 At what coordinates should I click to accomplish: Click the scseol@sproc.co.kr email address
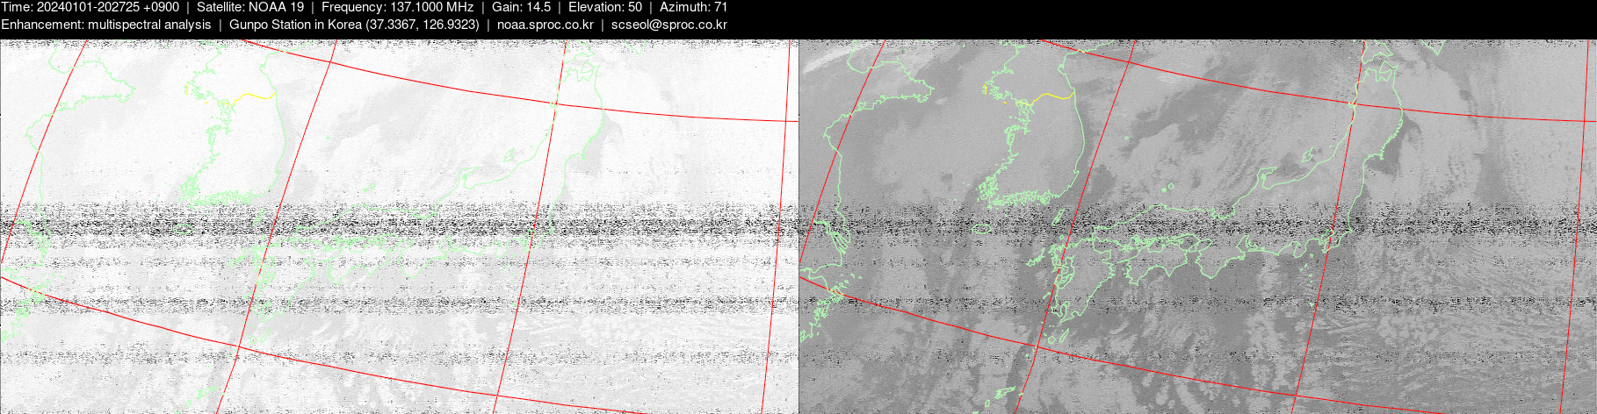click(x=668, y=25)
